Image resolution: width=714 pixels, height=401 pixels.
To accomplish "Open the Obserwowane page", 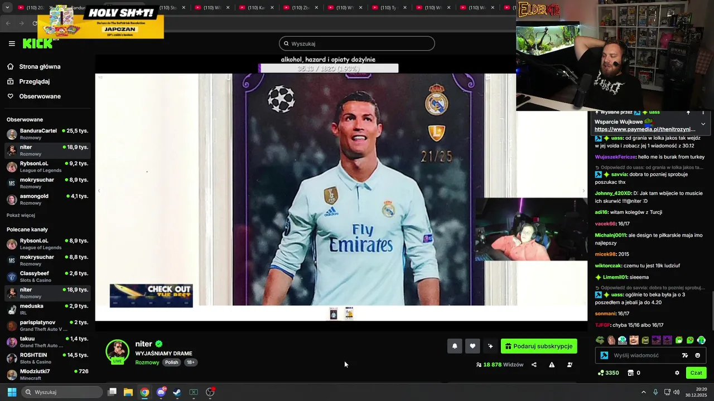I will (x=40, y=96).
